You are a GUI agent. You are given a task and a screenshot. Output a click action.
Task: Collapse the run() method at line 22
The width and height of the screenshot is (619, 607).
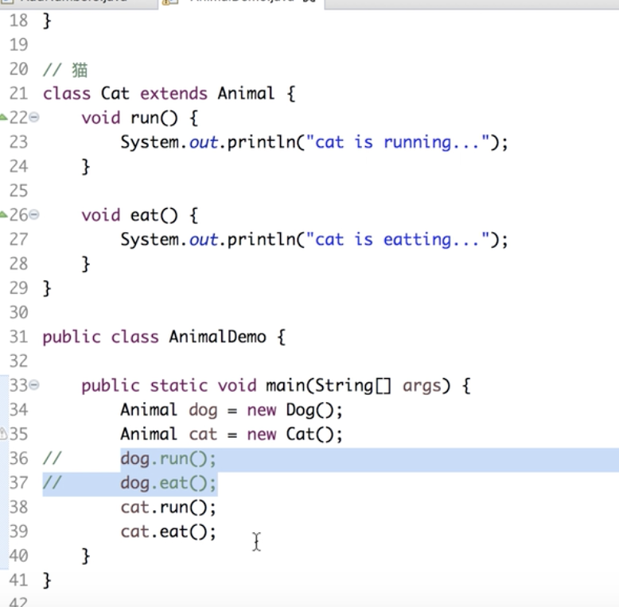pyautogui.click(x=34, y=118)
